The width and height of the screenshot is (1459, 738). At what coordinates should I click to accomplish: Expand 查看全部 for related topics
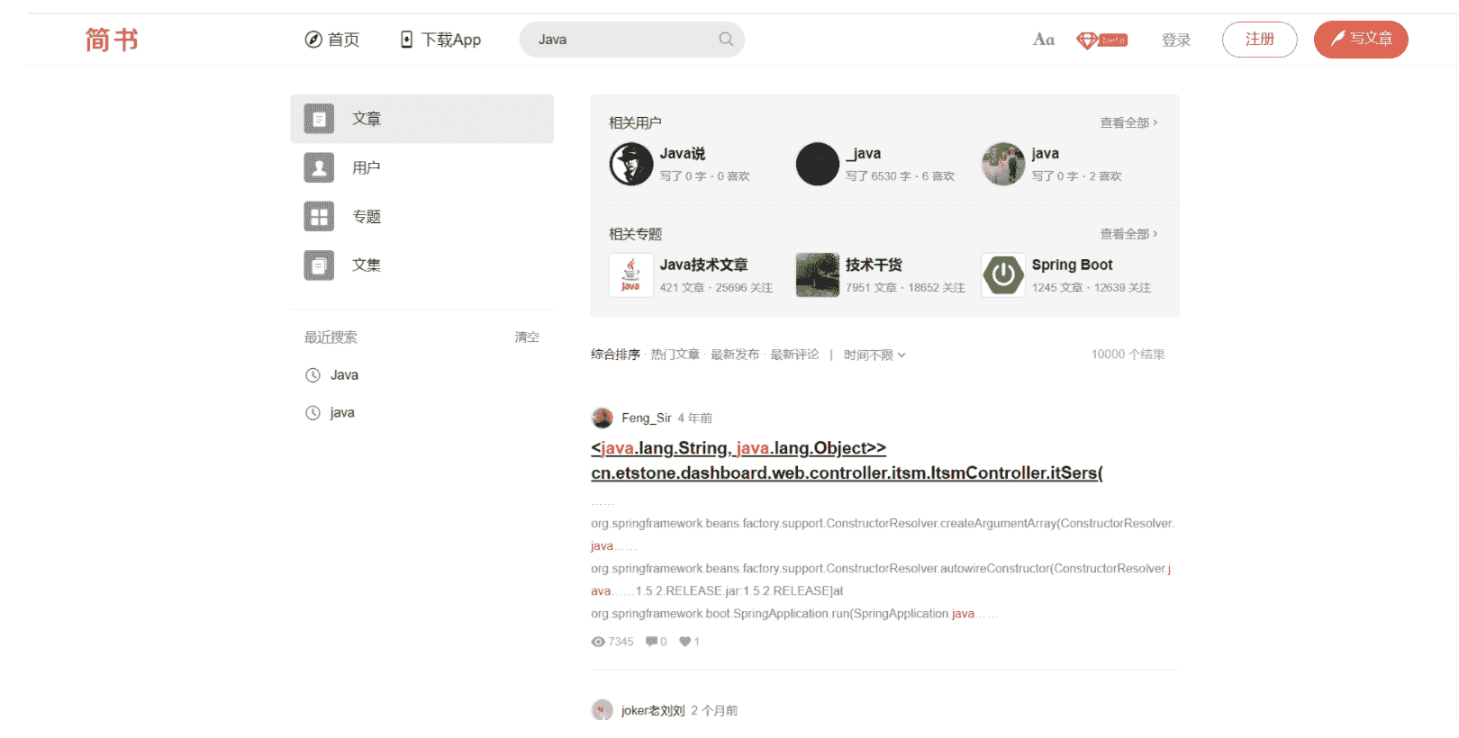pyautogui.click(x=1128, y=234)
